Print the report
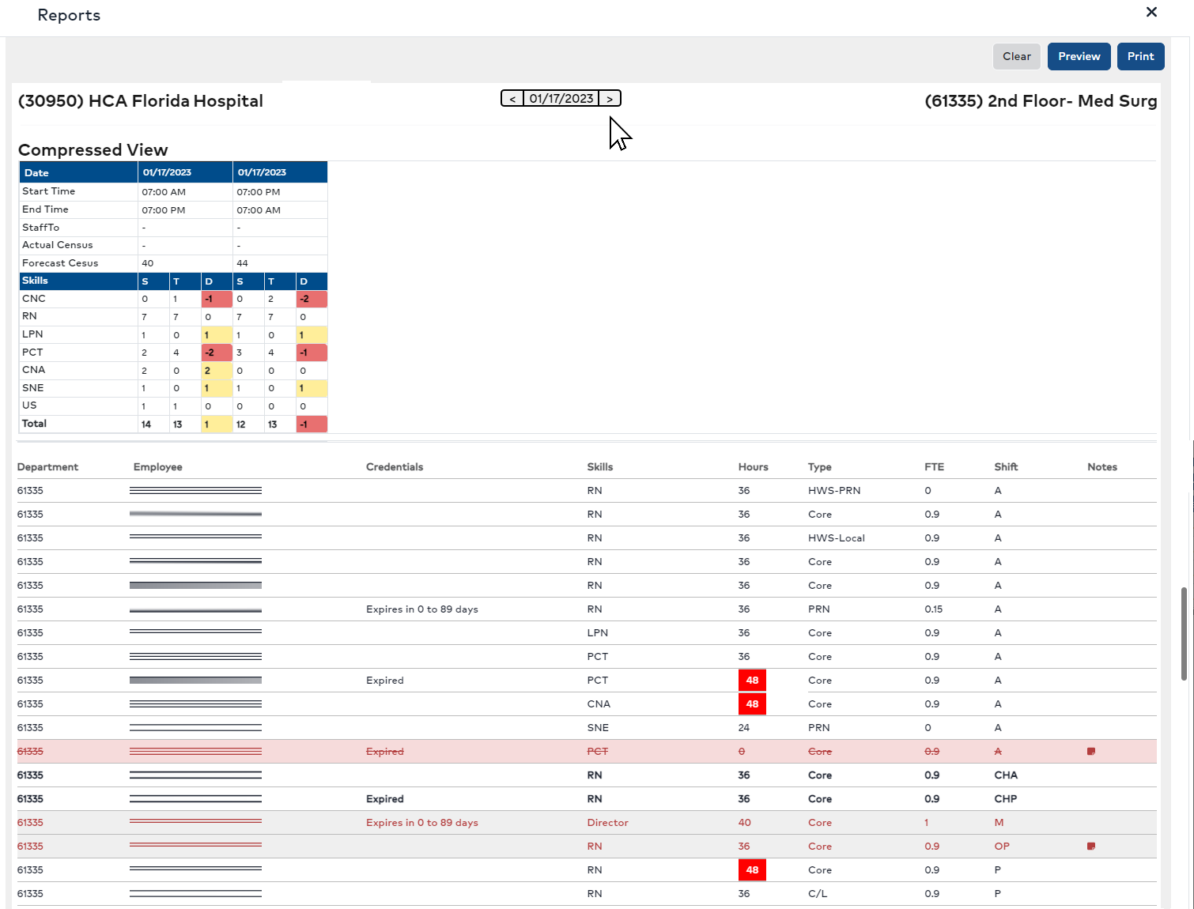The width and height of the screenshot is (1194, 909). tap(1140, 56)
